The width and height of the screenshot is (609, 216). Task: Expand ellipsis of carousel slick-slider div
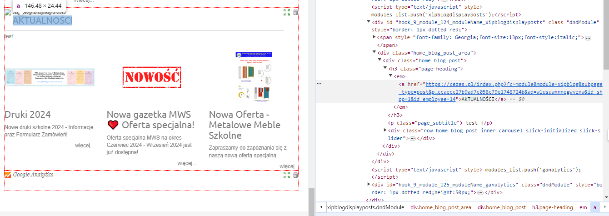(x=413, y=138)
